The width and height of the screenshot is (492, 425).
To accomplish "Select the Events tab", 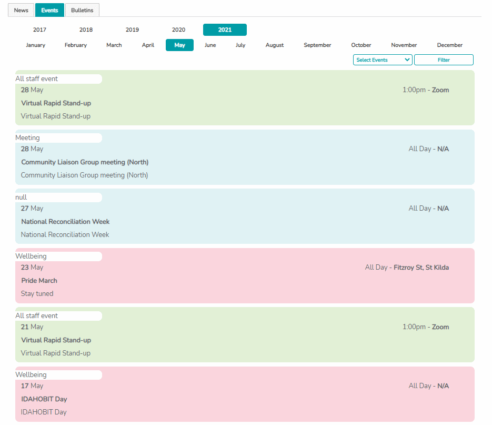I will (49, 10).
